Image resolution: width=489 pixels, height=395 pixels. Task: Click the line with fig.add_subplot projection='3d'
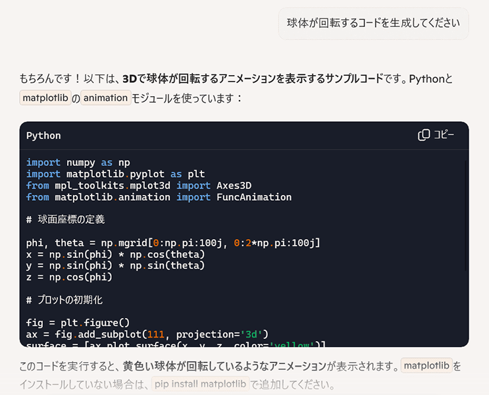147,334
